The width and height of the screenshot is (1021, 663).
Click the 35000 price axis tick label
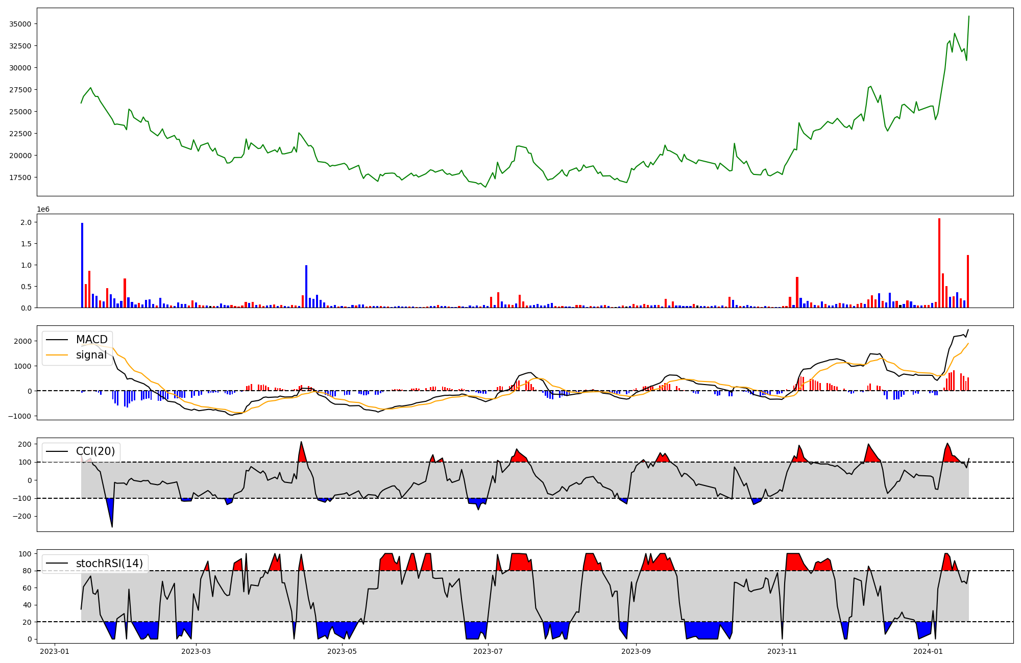point(20,24)
